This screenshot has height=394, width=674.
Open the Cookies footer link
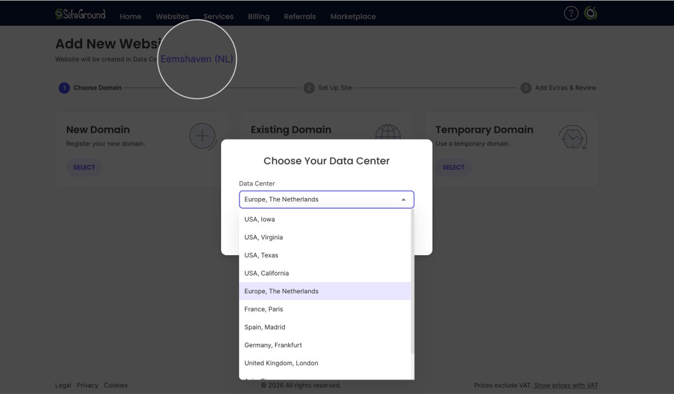coord(116,385)
